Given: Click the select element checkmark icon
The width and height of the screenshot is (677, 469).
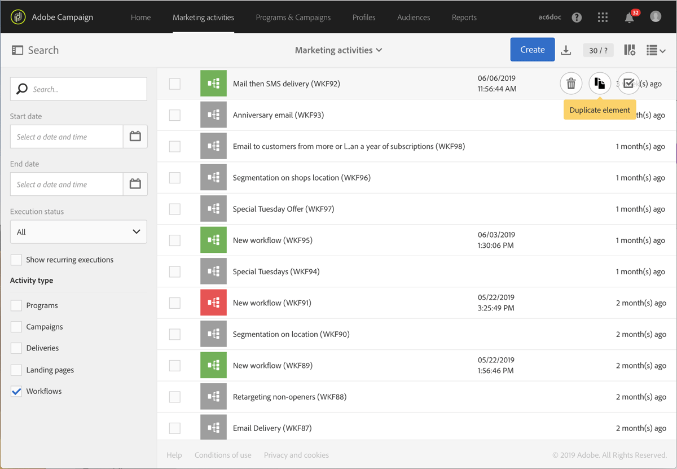Looking at the screenshot, I should click(628, 83).
